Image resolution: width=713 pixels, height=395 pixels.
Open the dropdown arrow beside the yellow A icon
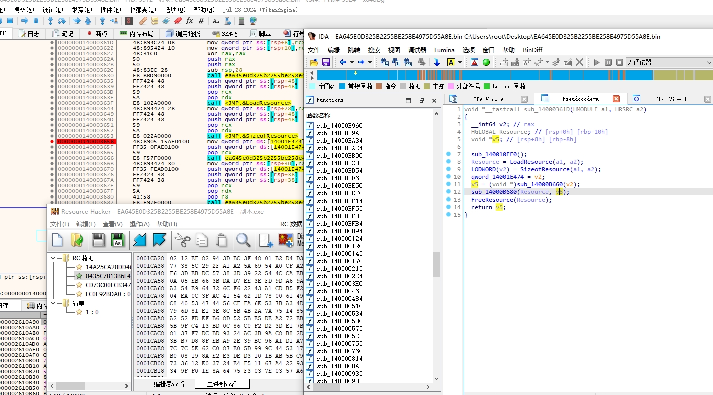point(460,62)
